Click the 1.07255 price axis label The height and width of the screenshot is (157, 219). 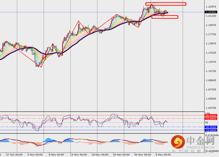(211, 89)
